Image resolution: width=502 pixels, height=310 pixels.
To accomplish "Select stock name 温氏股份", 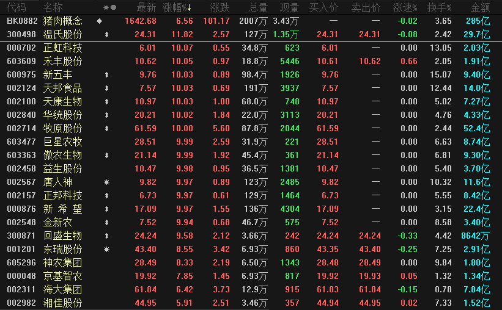I will pyautogui.click(x=63, y=35).
